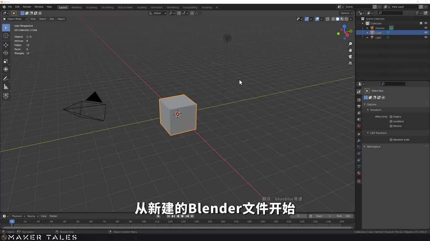Screen dimensions: 430x241
Task: Switch to the Shading workspace tab
Action: pyautogui.click(x=141, y=7)
